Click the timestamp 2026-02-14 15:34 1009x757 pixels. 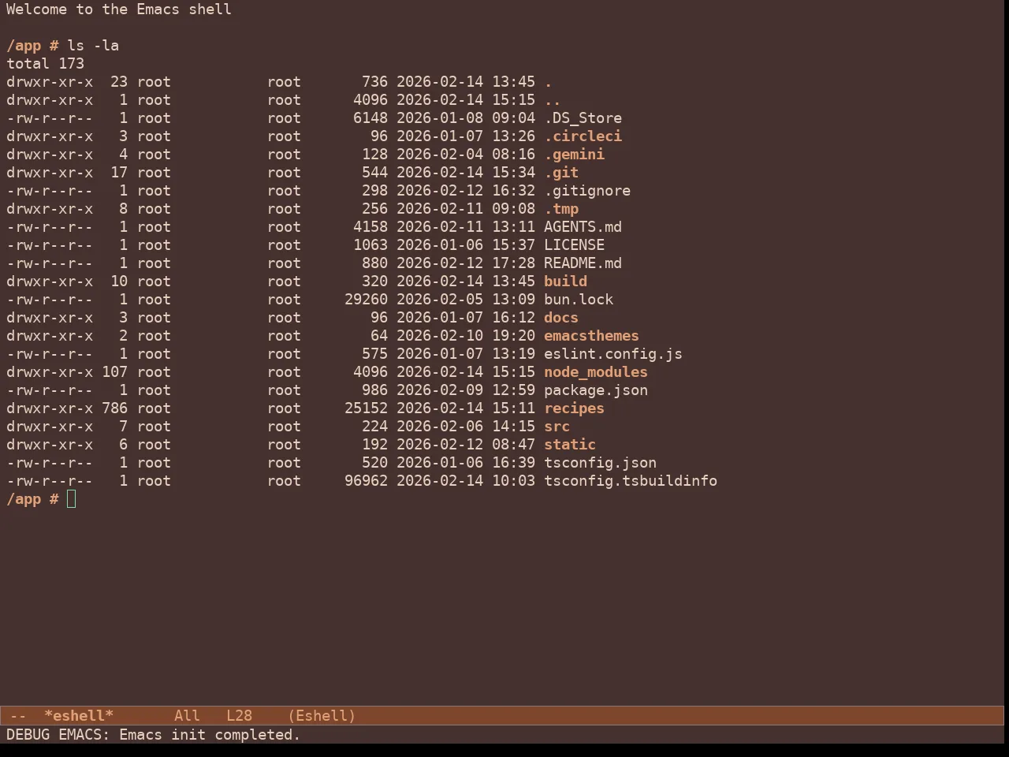(x=466, y=173)
